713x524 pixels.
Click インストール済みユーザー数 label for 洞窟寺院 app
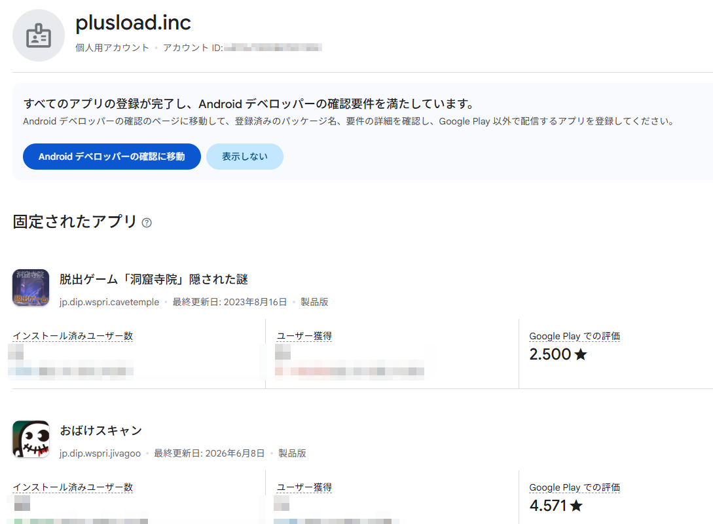(73, 336)
